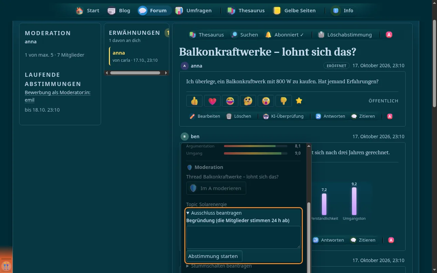Open the Start page
437x273 pixels.
point(88,11)
